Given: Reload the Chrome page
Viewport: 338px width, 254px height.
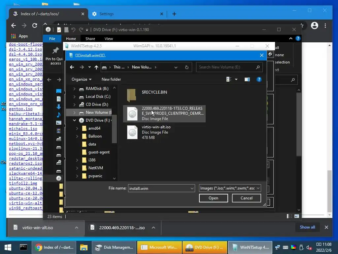Looking at the screenshot, I should [34, 26].
